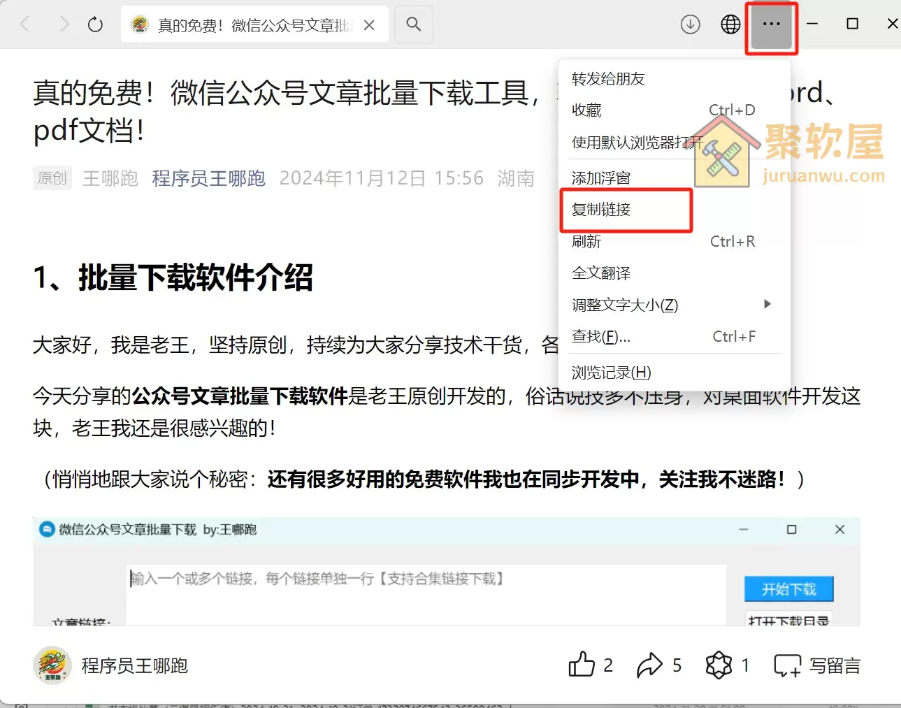Expand the 调整文字大小 submenu
This screenshot has width=901, height=708.
coord(626,305)
